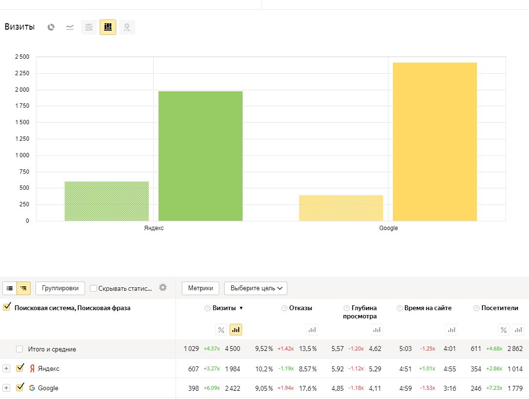Screen dimensions: 529x399
Task: Click Визиты sort arrow
Action: 241,308
